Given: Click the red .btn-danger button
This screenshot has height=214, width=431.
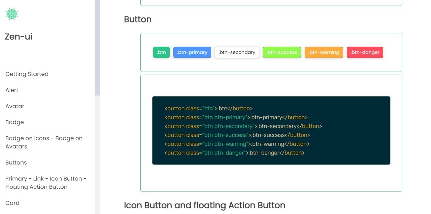Looking at the screenshot, I should point(365,52).
